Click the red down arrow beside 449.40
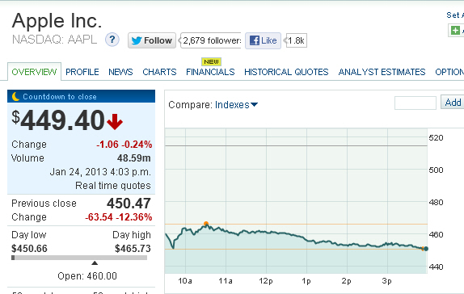 click(115, 122)
